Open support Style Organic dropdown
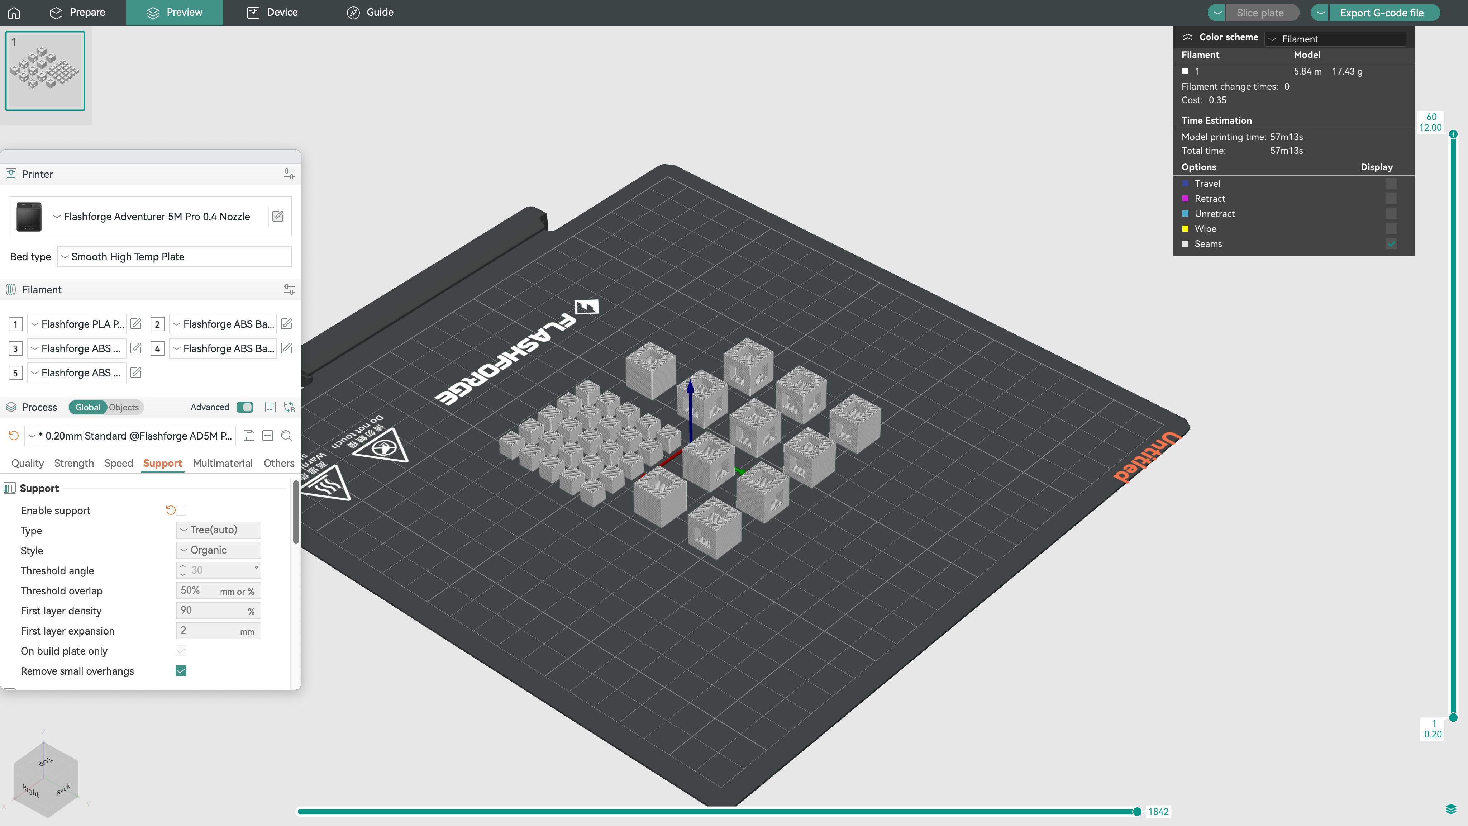Screen dimensions: 1468x826 click(x=218, y=550)
